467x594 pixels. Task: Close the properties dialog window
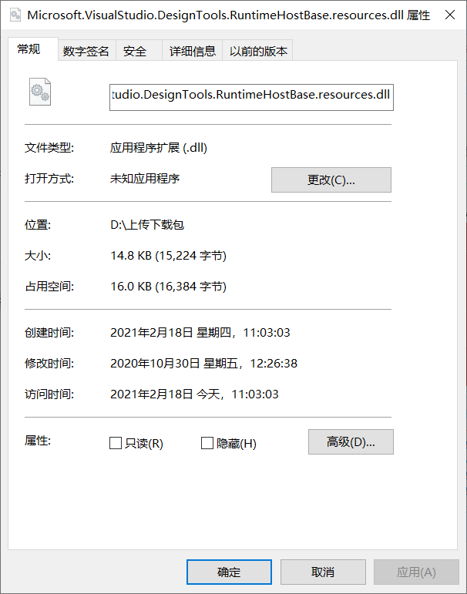coord(450,15)
